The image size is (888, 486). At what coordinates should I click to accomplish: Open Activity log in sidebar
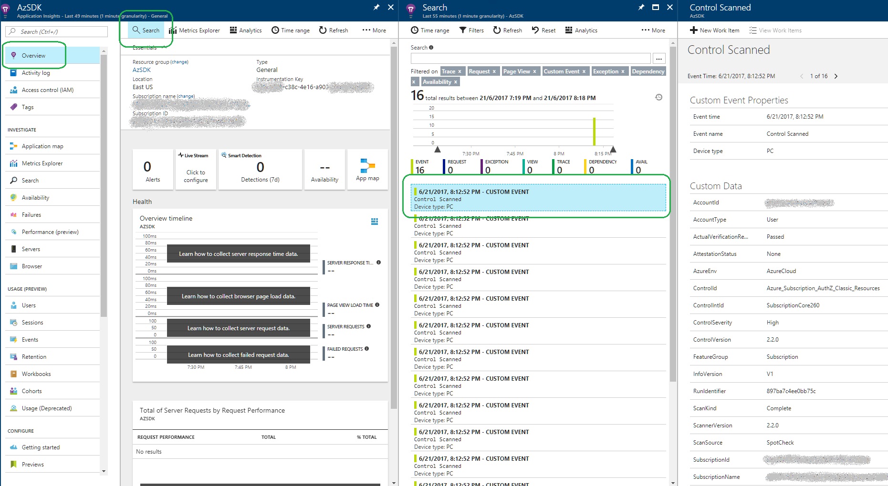pos(52,73)
